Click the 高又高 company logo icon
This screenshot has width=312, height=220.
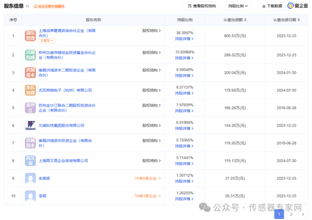pyautogui.click(x=30, y=160)
